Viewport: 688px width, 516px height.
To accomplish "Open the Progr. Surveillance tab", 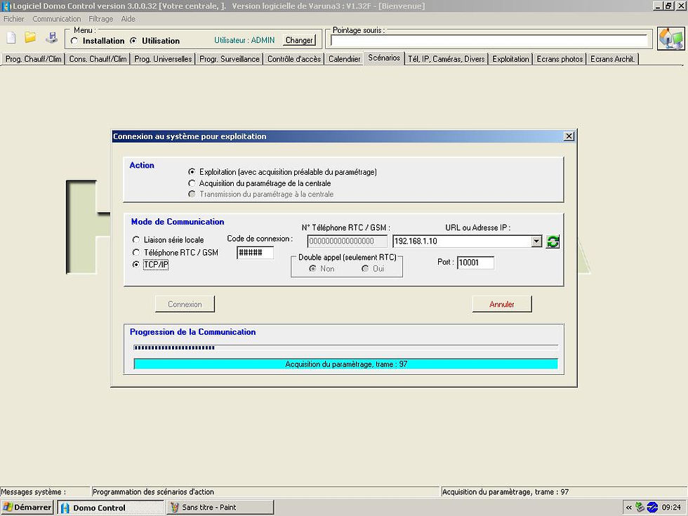I will [x=230, y=59].
